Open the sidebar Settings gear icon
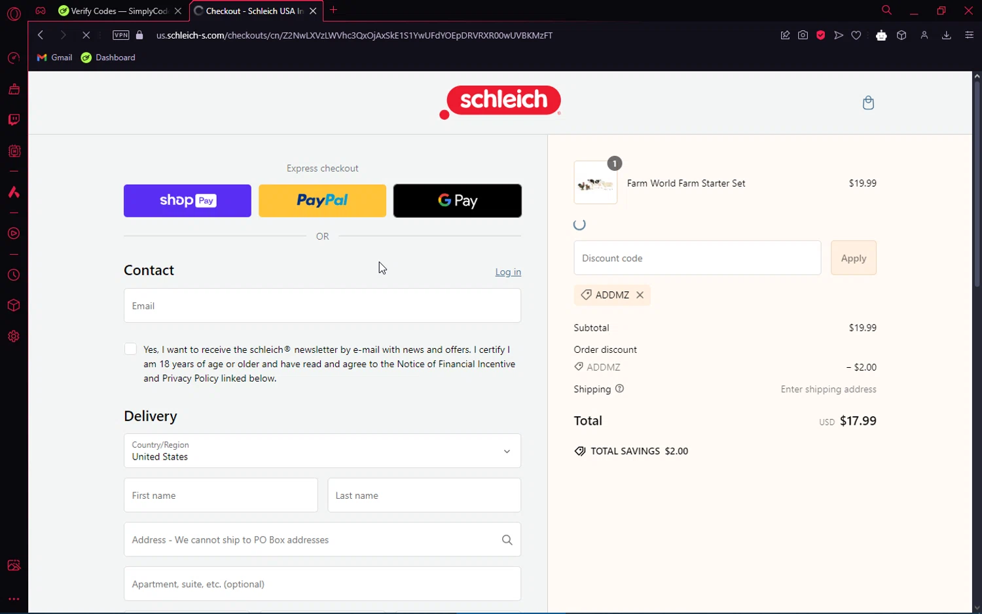Screen dimensions: 982x614 pos(14,336)
